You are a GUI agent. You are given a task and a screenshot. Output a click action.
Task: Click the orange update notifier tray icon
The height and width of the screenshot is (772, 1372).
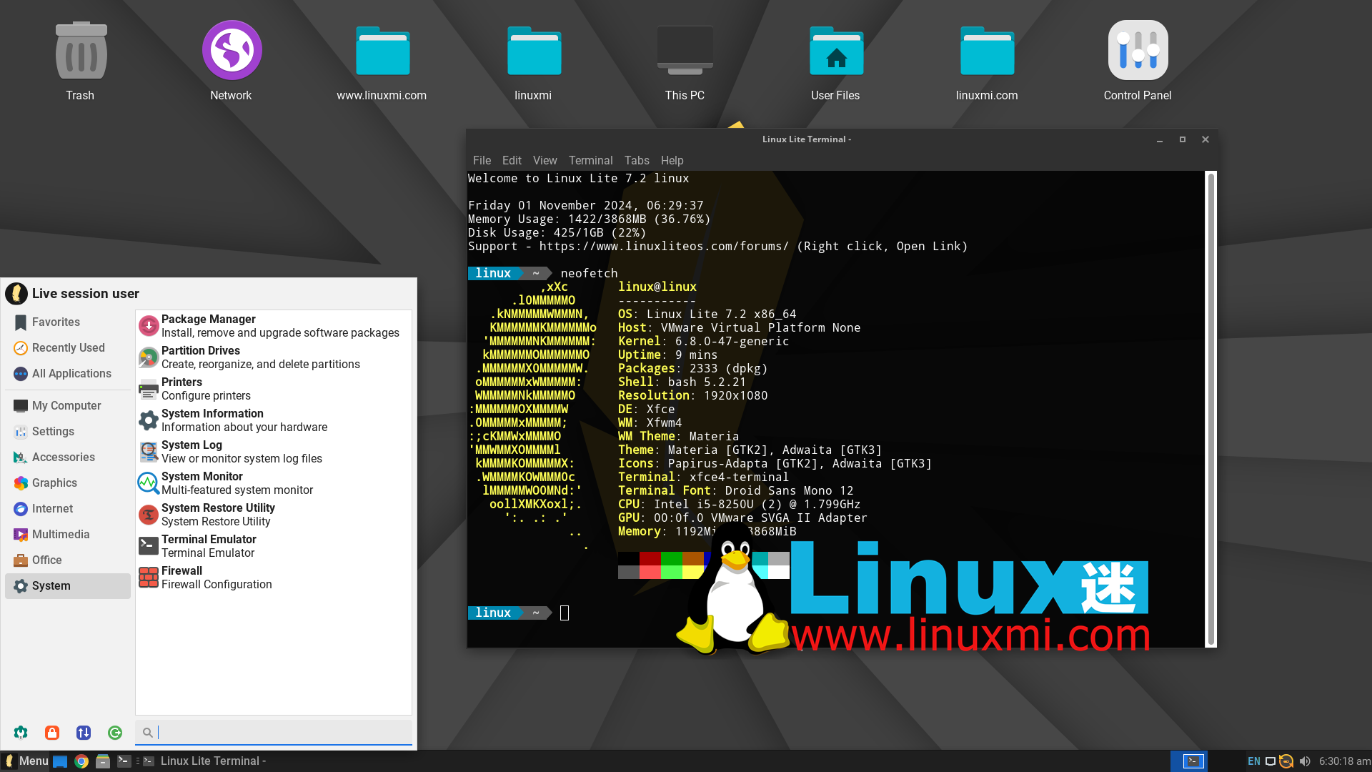(1286, 761)
